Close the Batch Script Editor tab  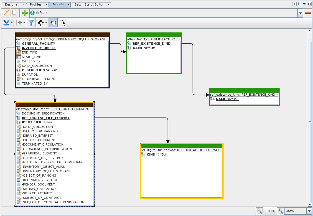(x=109, y=4)
